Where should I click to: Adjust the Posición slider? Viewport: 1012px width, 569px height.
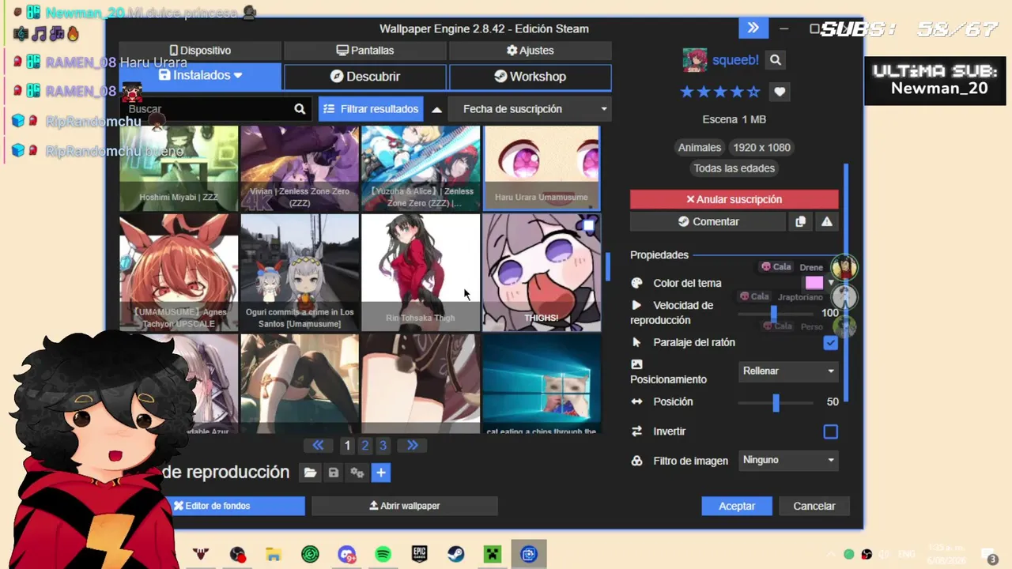click(x=776, y=402)
